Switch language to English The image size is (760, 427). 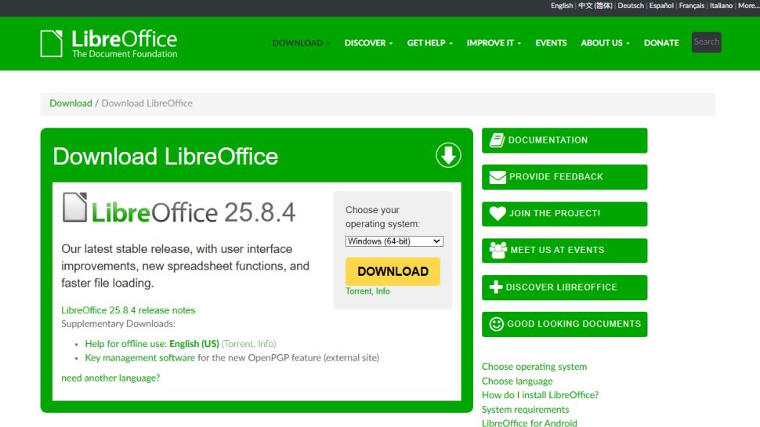561,5
